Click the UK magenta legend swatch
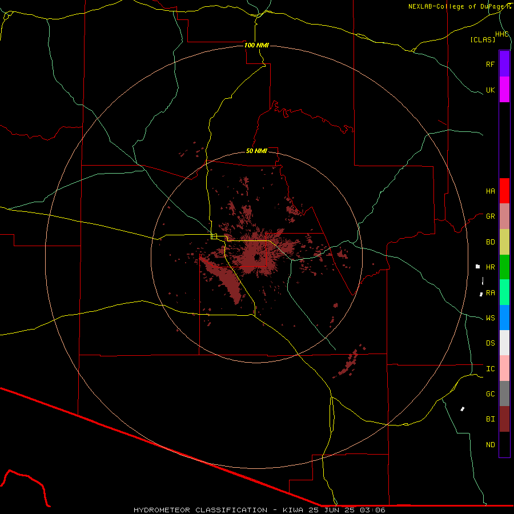The image size is (514, 514). (x=504, y=90)
